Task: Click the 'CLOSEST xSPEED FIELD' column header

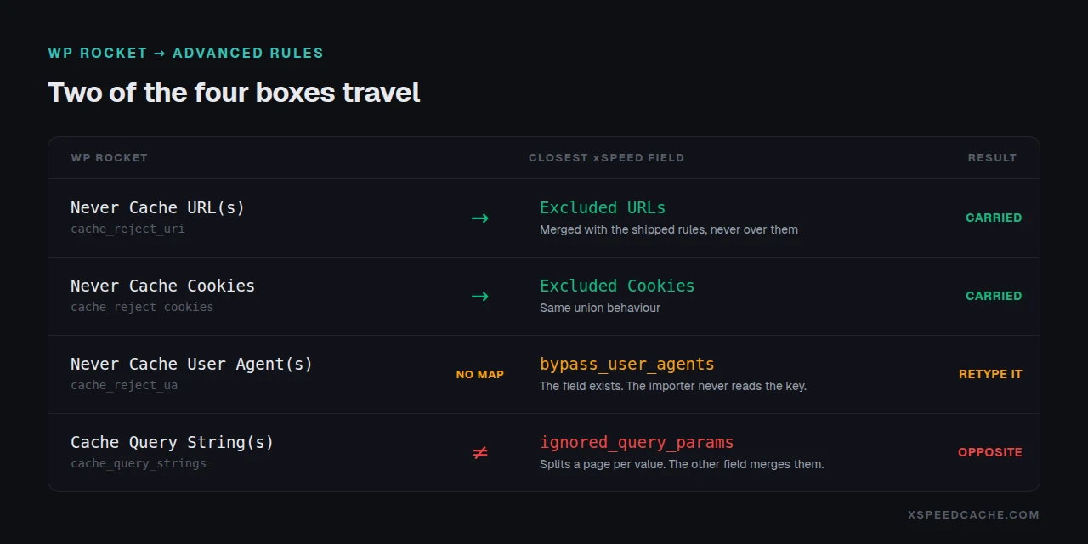Action: click(606, 158)
